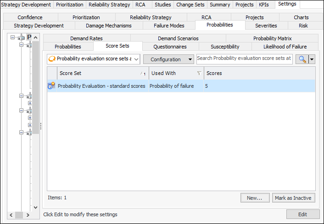
Task: Switch to the Severities settings tab
Action: click(266, 26)
